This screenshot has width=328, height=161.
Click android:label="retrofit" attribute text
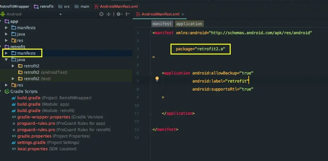click(x=220, y=81)
